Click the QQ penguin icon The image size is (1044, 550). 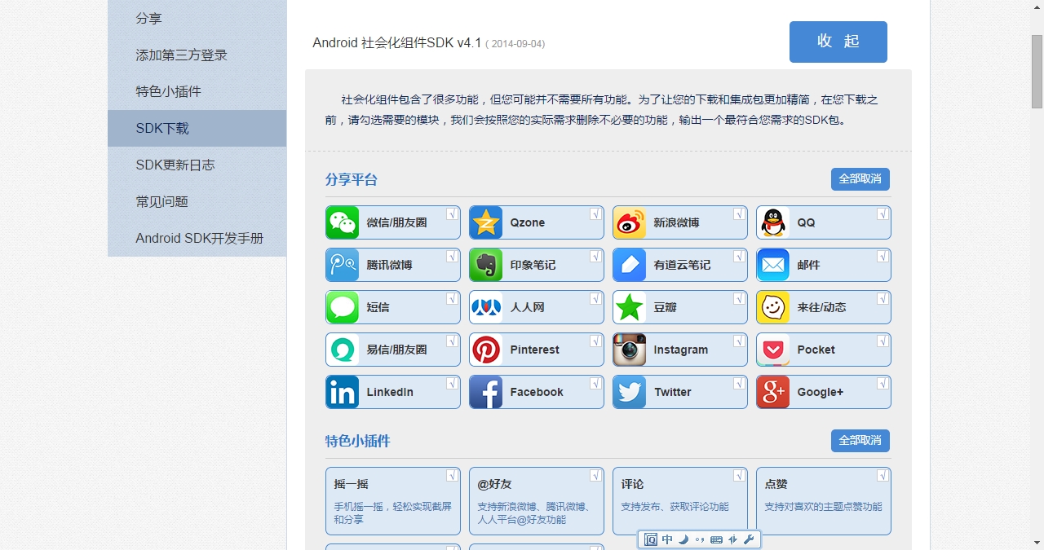point(773,222)
